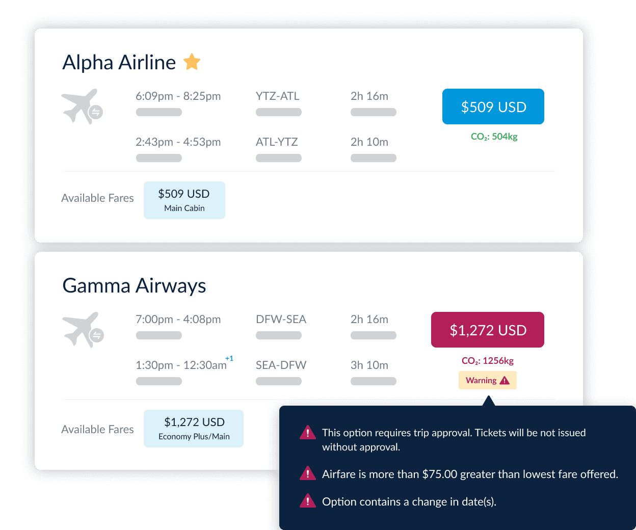The width and height of the screenshot is (636, 530).
Task: Open Available Fares for Gamma Airways
Action: coord(97,429)
